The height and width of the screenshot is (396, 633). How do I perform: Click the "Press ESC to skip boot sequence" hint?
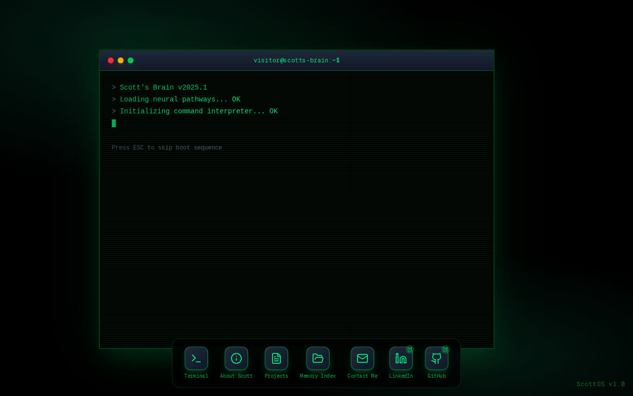pos(167,148)
